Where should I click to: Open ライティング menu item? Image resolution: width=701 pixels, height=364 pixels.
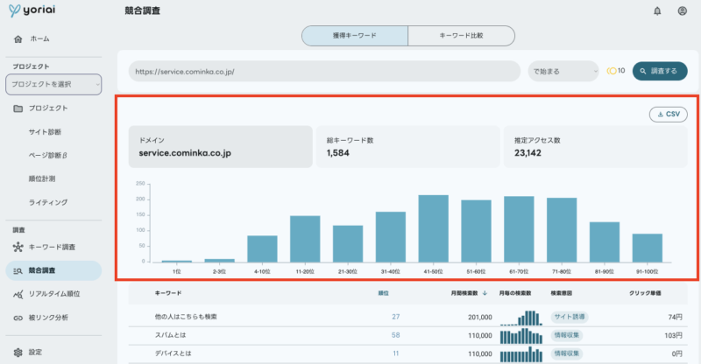click(x=48, y=203)
